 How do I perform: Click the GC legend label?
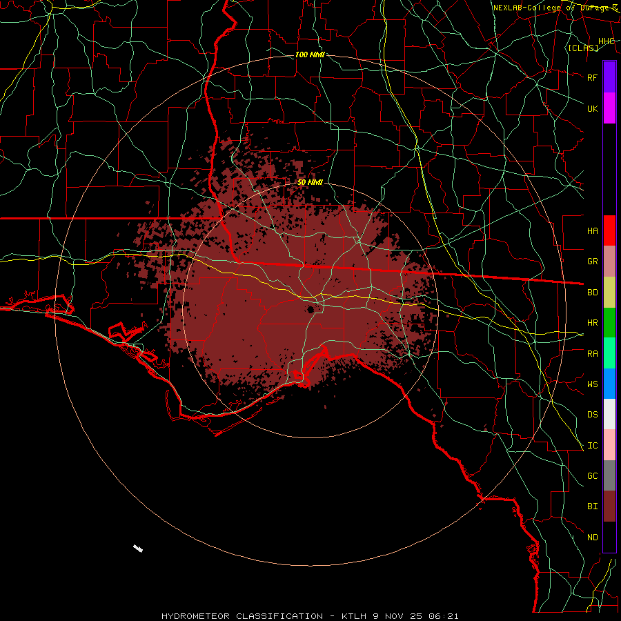592,476
